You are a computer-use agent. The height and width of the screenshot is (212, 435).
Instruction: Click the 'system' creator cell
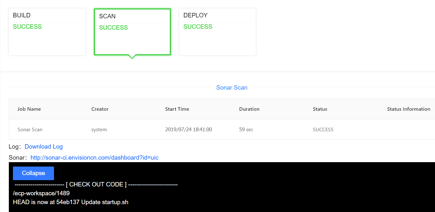pos(99,130)
